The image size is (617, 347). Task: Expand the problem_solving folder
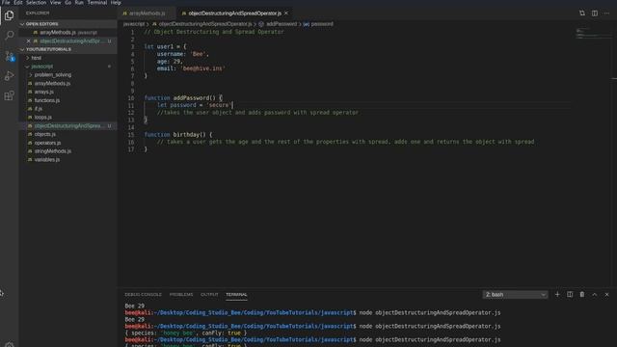click(53, 75)
